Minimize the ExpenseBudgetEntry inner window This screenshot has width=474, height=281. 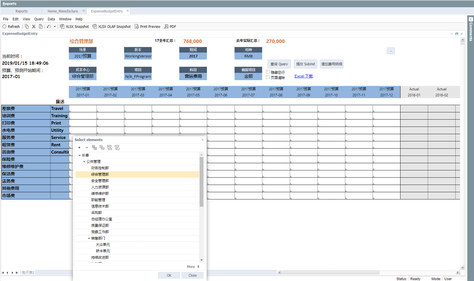pos(452,34)
